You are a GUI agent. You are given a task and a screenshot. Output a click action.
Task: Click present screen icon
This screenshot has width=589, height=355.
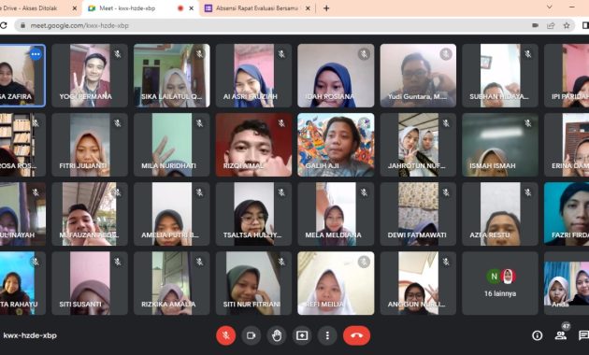point(302,335)
